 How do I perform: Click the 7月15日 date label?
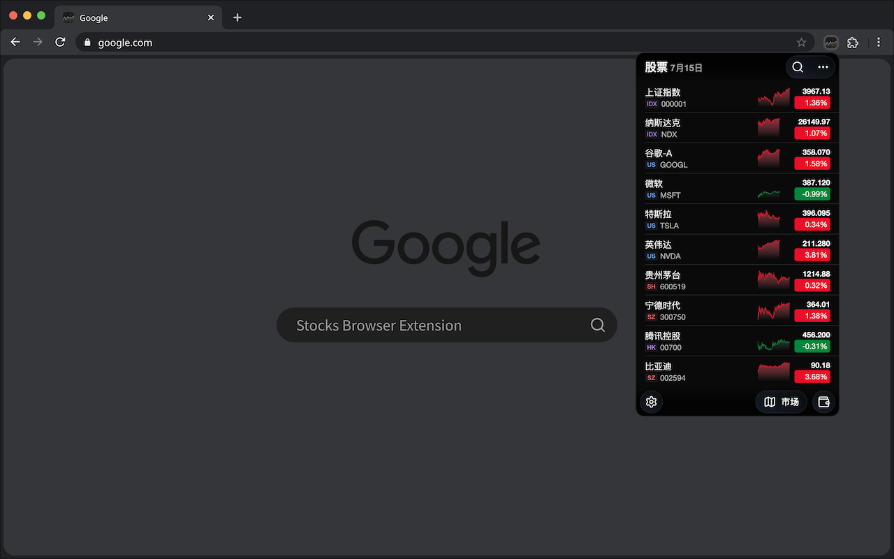[687, 68]
